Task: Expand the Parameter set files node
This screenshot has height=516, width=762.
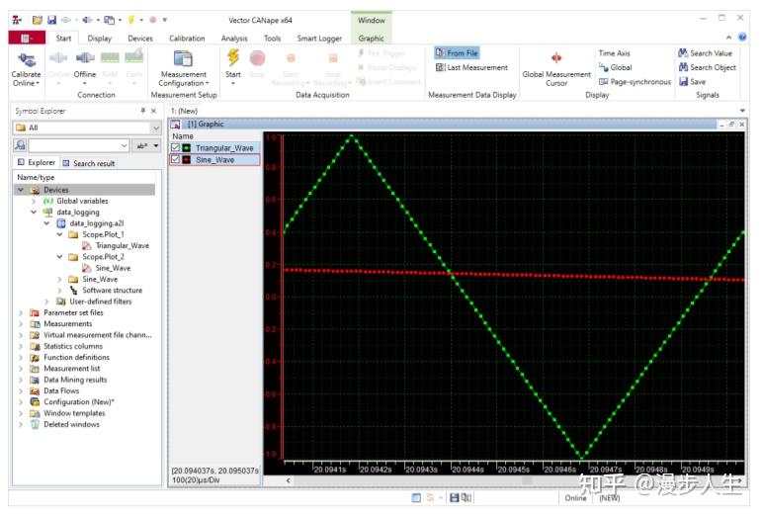Action: pos(21,312)
